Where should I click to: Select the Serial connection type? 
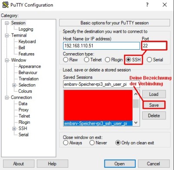(155, 60)
